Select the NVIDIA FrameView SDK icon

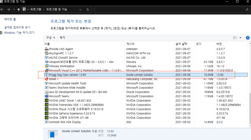point(46,105)
